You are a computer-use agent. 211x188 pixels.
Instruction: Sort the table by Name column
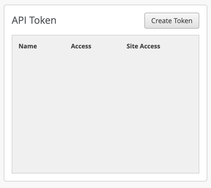(28, 46)
